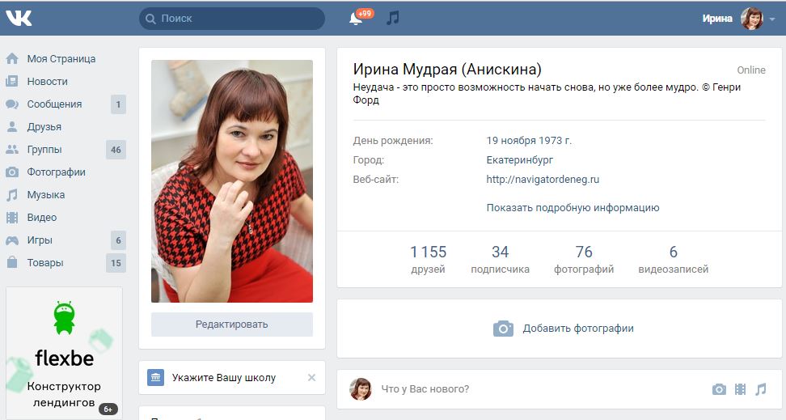Click the speech bubble icon beside Сообщения
Image resolution: width=786 pixels, height=420 pixels.
12,104
